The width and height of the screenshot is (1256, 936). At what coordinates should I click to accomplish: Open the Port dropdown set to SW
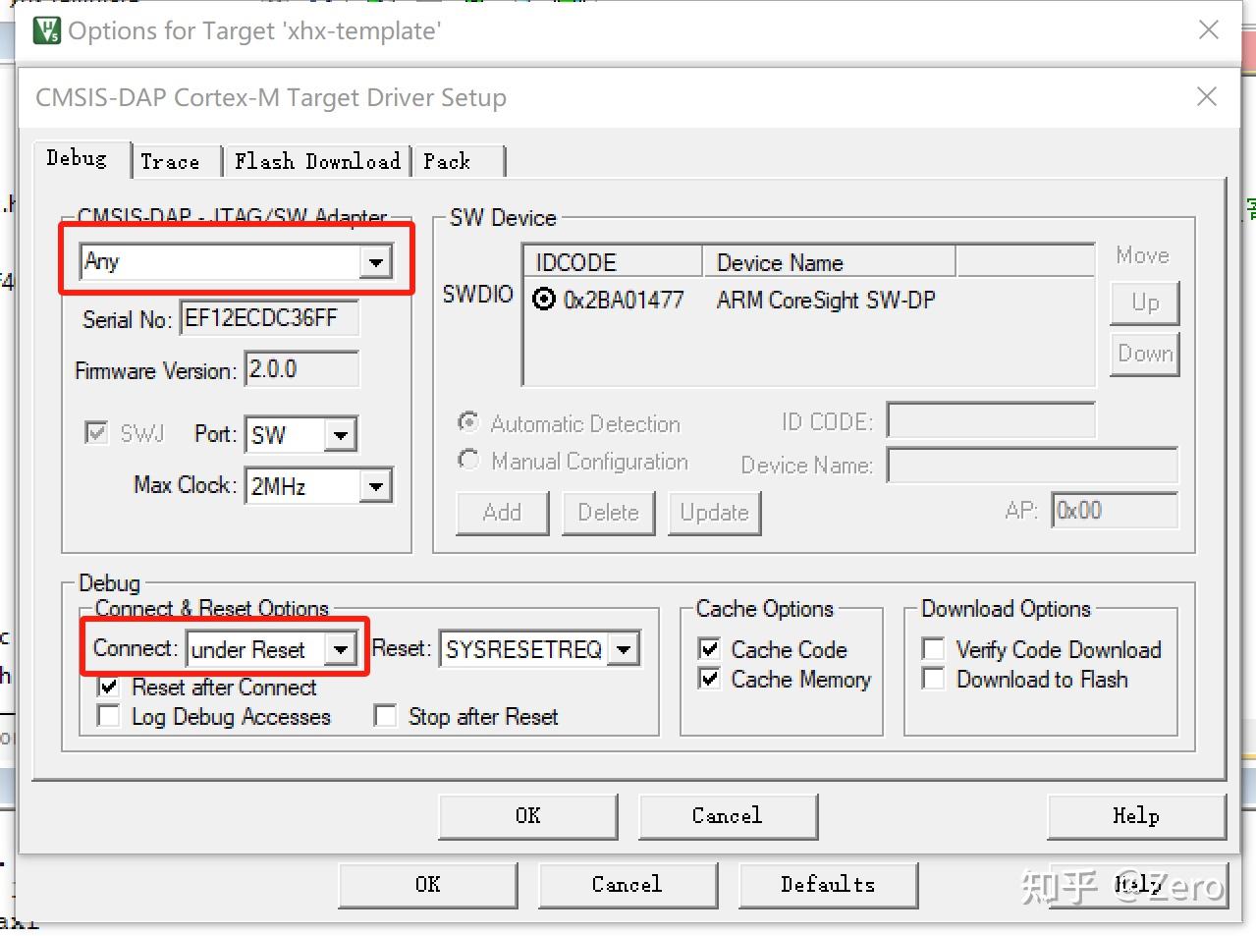[342, 434]
